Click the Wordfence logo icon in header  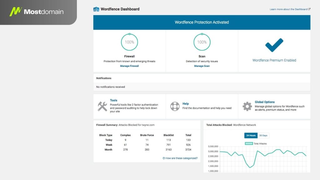point(96,9)
